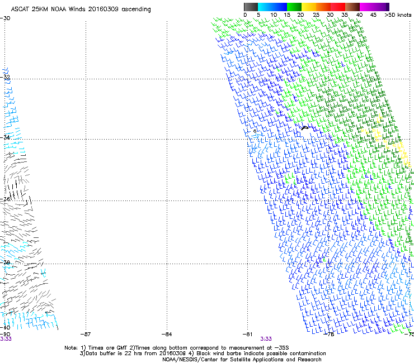Click the black arc island marker near -34 latitude
Viewport: 414px width, 363px height.
pyautogui.click(x=305, y=128)
